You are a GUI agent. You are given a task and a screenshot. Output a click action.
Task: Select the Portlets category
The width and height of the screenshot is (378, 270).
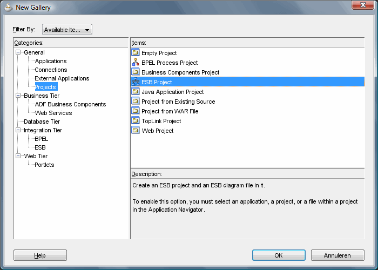pos(44,165)
